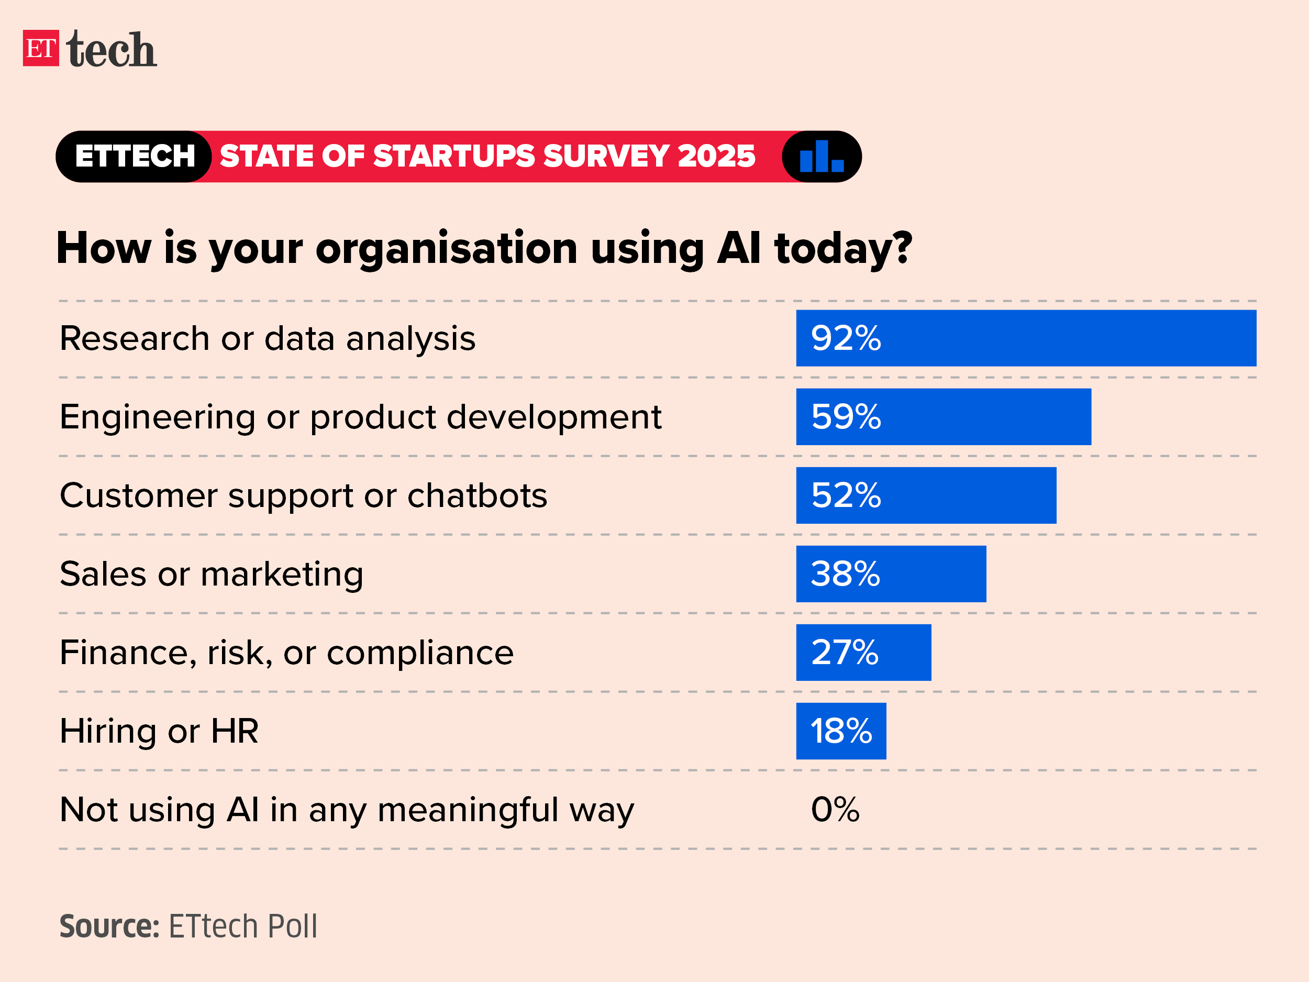Image resolution: width=1309 pixels, height=982 pixels.
Task: Click the "Research or data analysis" label
Action: click(x=268, y=338)
